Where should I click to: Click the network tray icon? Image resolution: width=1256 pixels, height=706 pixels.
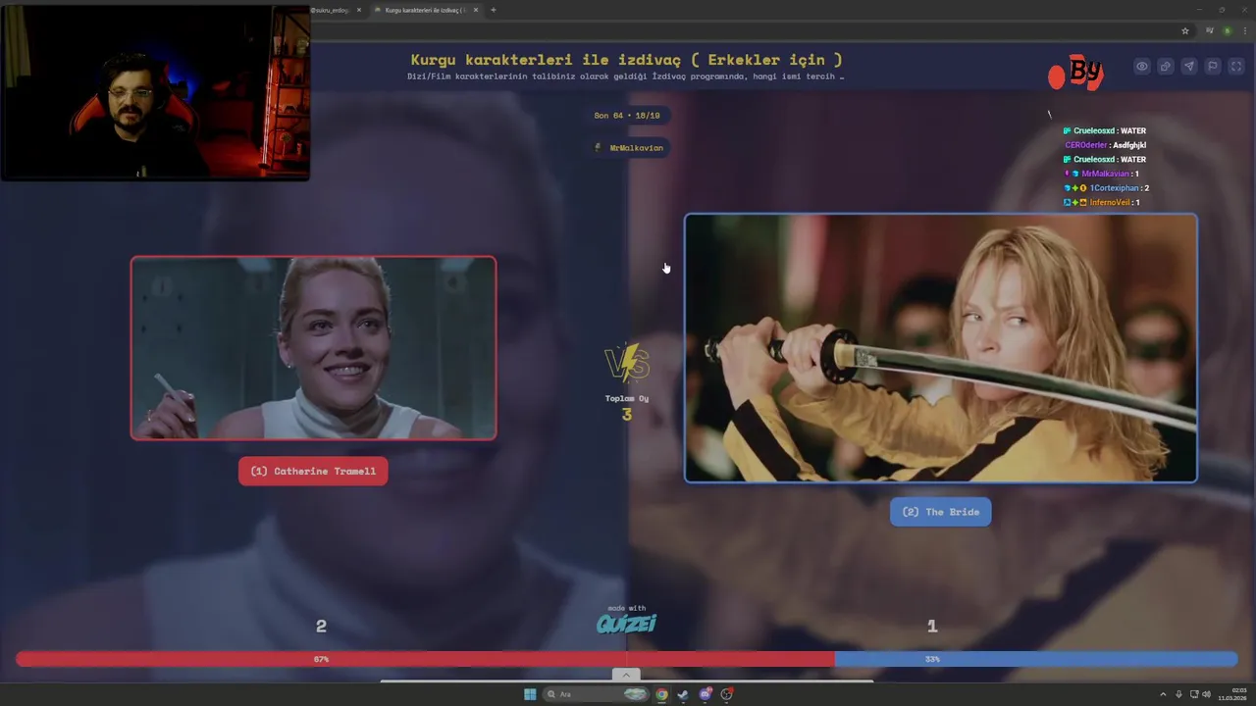click(1192, 694)
